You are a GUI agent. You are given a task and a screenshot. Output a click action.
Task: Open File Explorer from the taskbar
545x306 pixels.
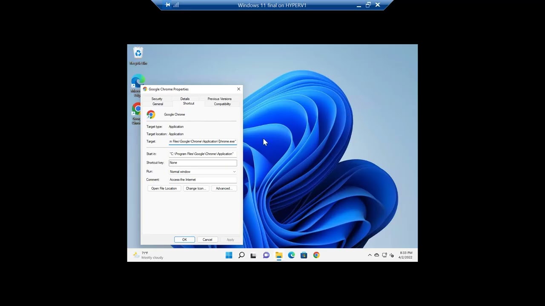click(279, 255)
